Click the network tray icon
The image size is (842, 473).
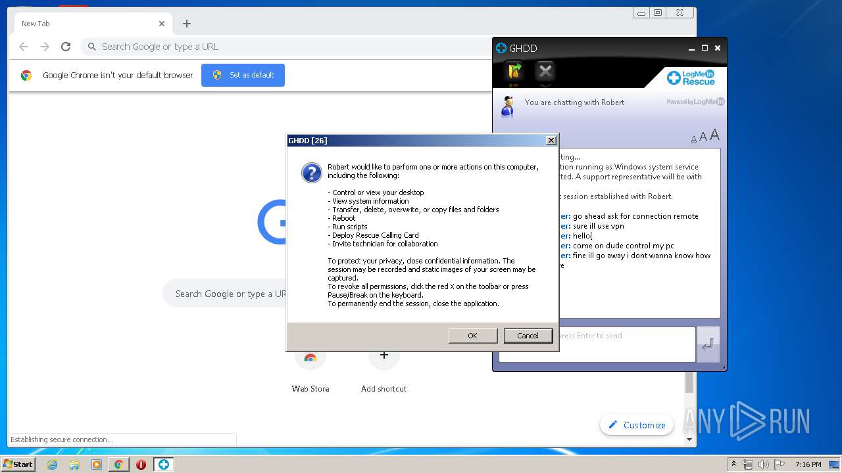pos(748,464)
